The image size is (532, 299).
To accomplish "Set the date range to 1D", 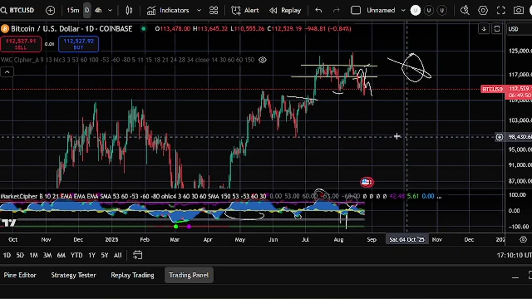I will coord(7,255).
